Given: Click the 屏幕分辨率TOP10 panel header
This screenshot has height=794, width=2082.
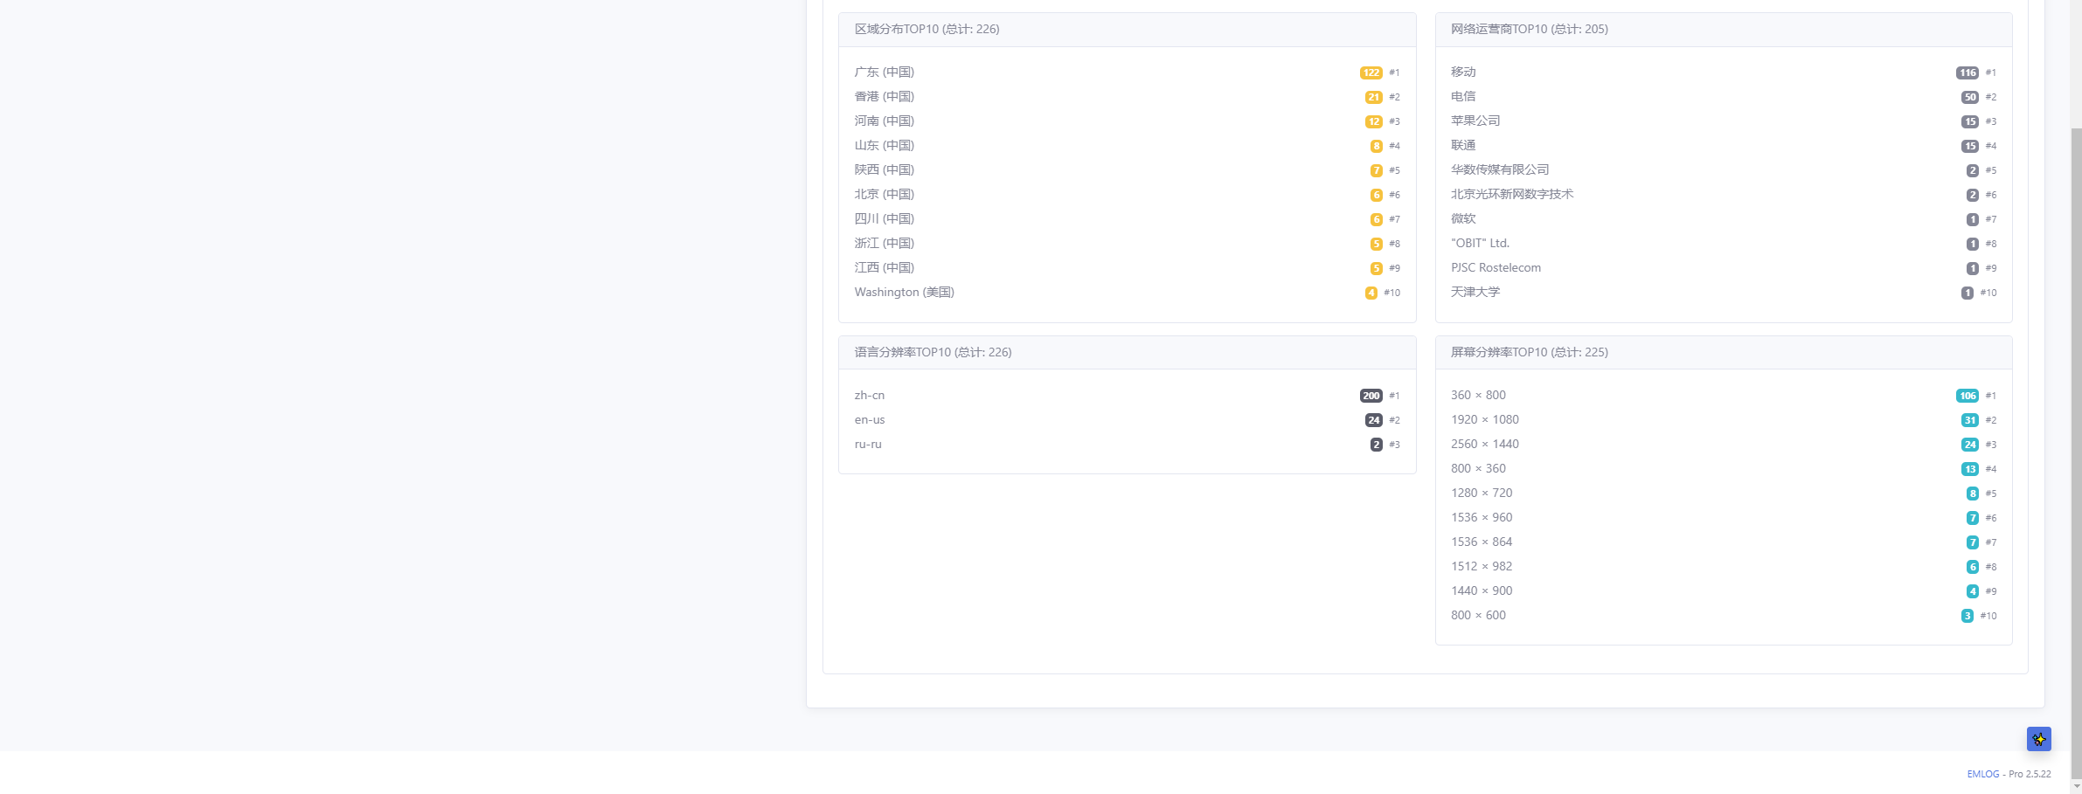Looking at the screenshot, I should click(1723, 353).
